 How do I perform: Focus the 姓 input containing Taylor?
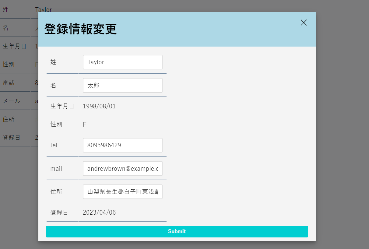(x=123, y=62)
